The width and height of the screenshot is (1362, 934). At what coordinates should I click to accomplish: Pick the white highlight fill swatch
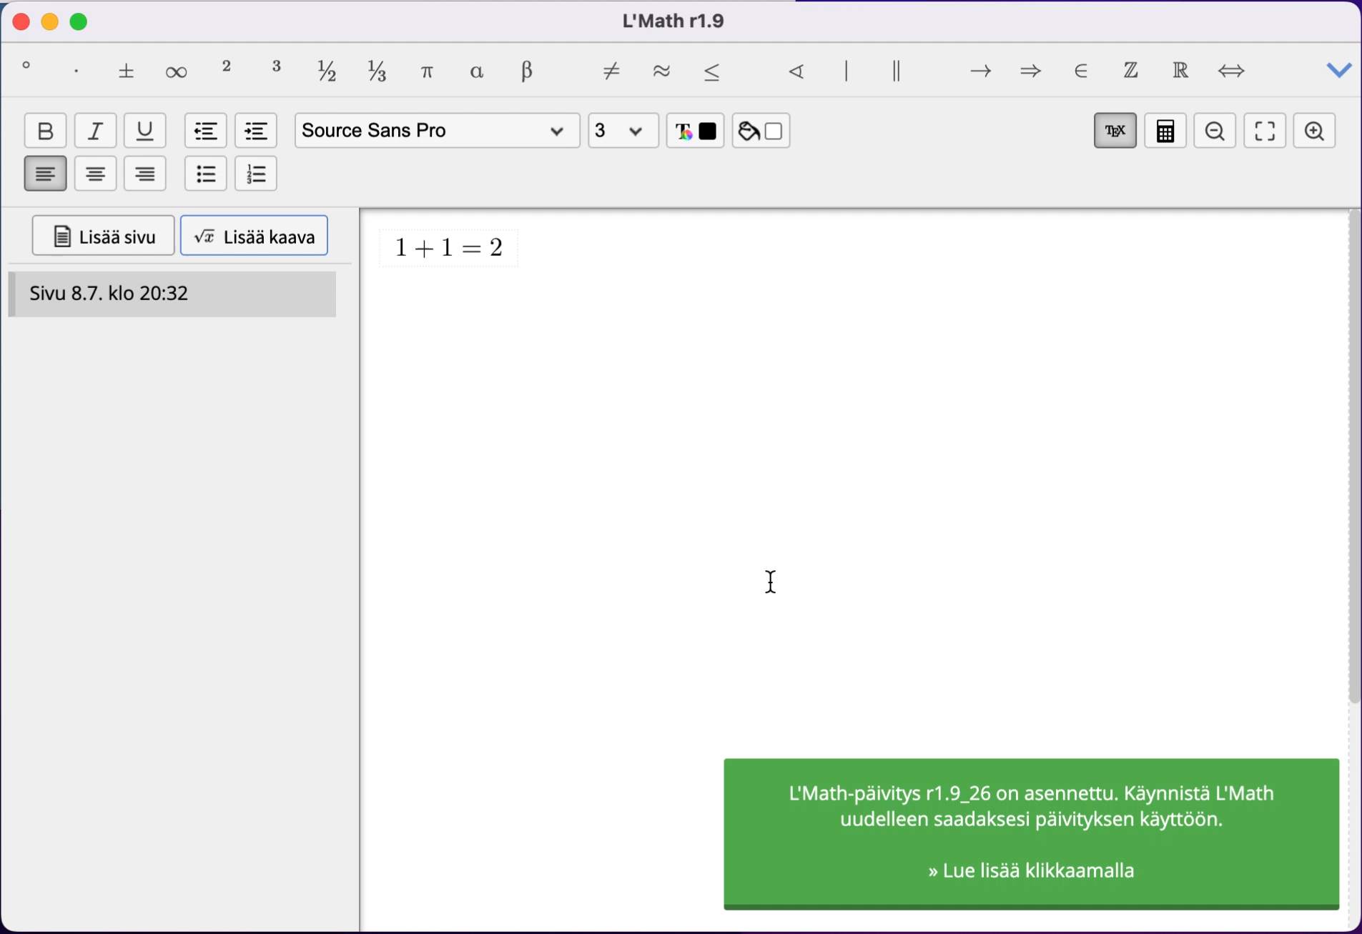coord(774,131)
